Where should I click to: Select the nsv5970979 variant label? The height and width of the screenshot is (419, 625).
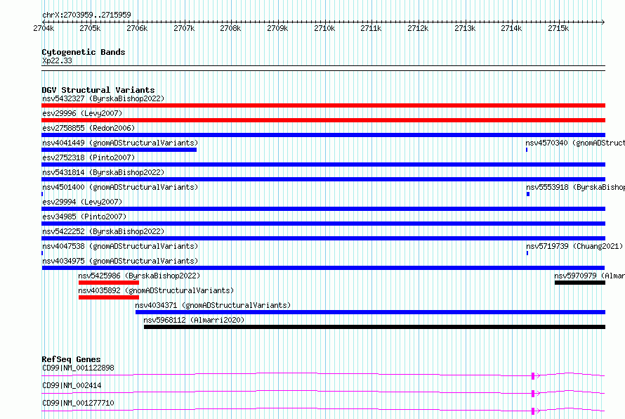(589, 276)
